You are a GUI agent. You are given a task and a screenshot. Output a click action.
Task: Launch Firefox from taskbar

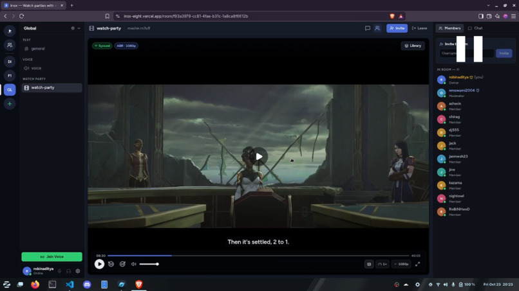click(x=35, y=285)
